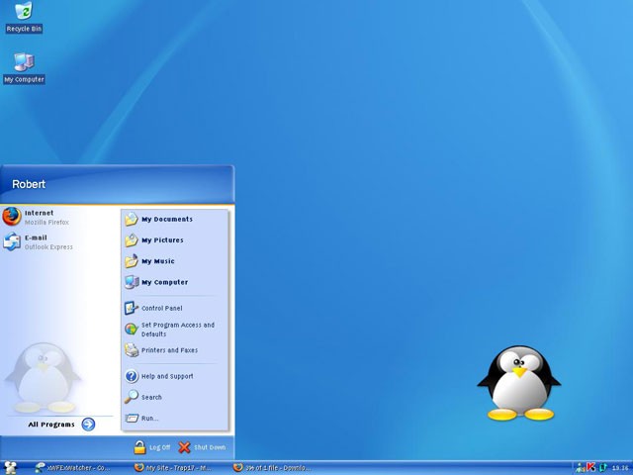This screenshot has height=475, width=633.
Task: Select My Pictures menu label
Action: point(162,240)
